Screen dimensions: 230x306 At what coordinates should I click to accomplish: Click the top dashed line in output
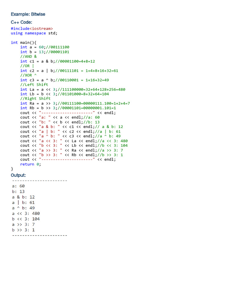pos(40,181)
